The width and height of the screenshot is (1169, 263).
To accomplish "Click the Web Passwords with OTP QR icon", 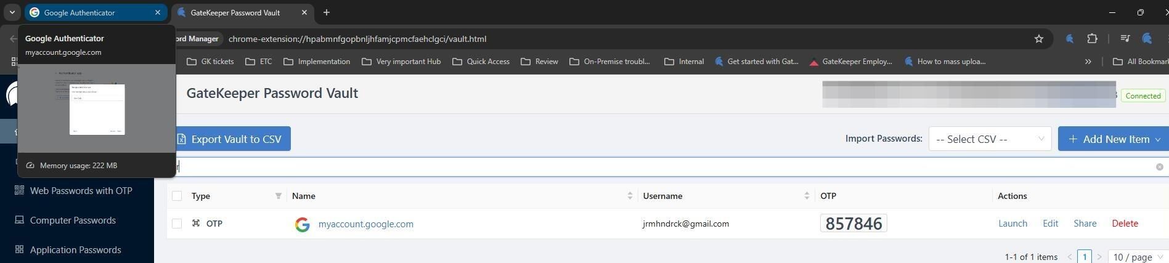I will (19, 190).
